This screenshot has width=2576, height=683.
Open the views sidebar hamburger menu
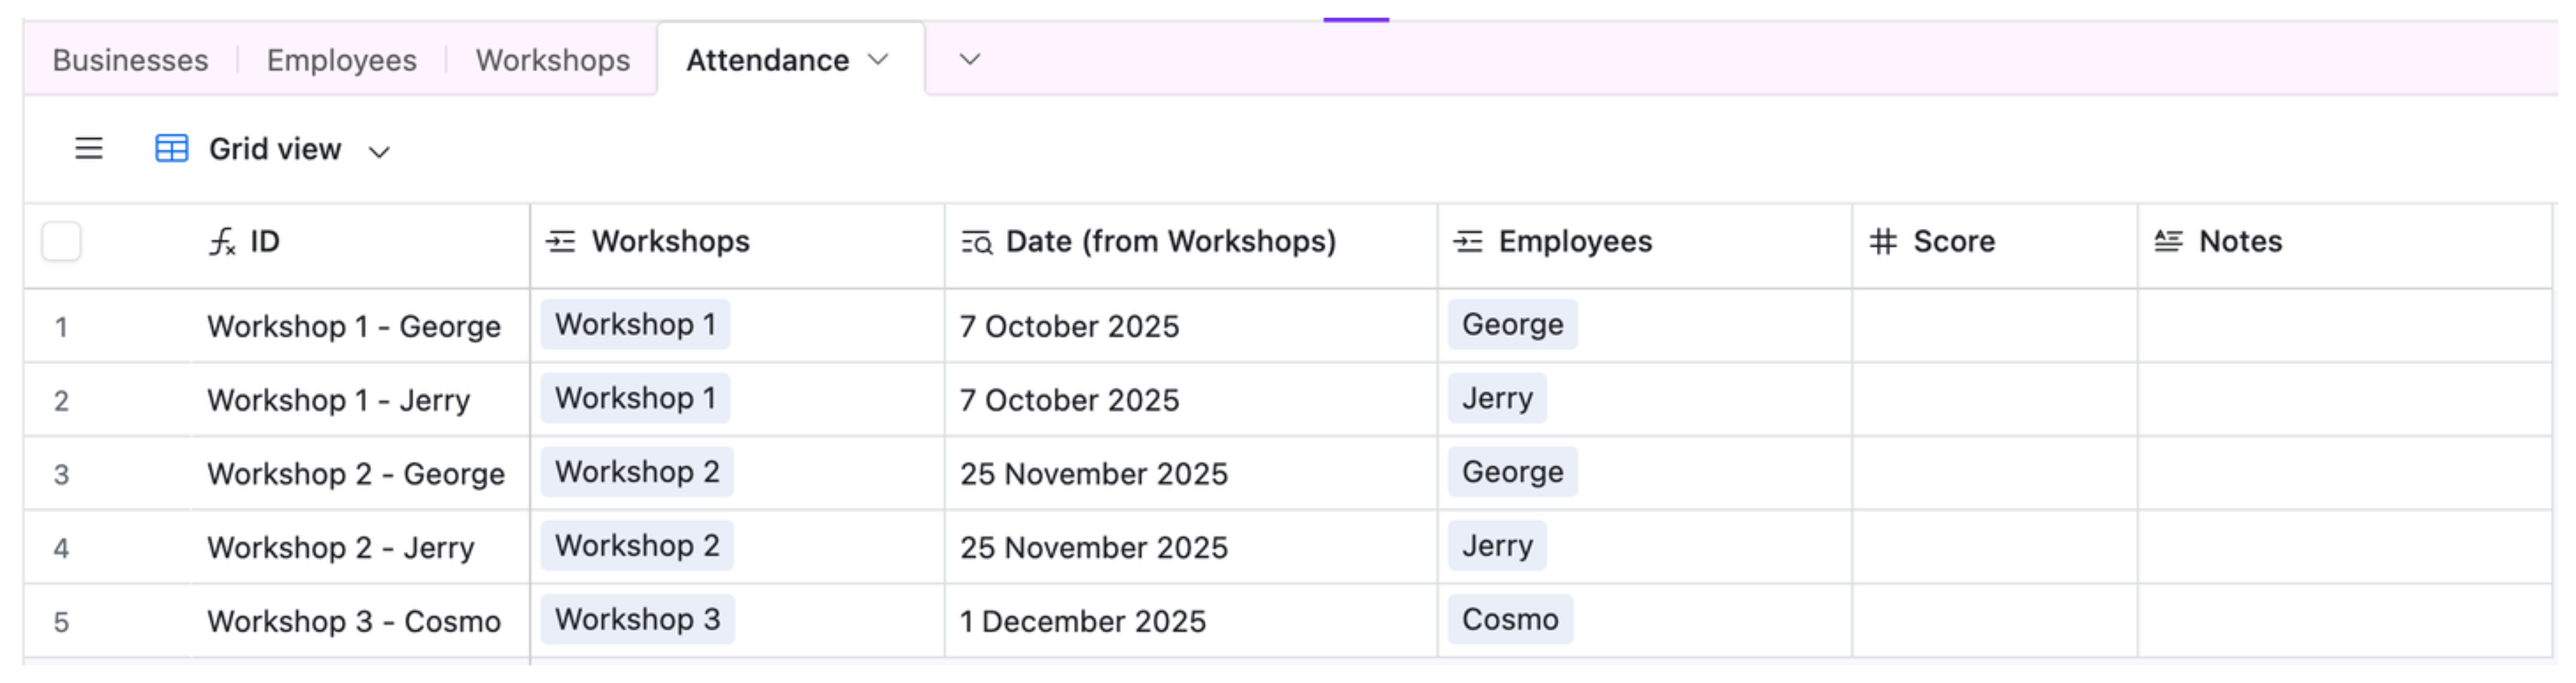point(89,149)
